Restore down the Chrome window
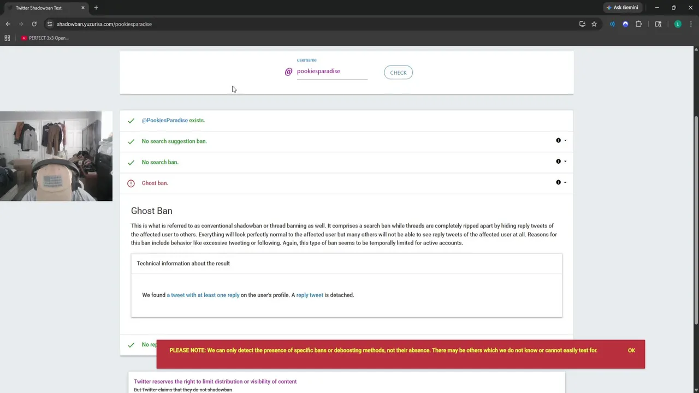This screenshot has width=699, height=393. 673,8
